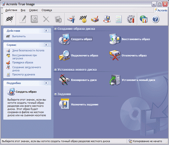Screen dimensions: 169x145
Task: Open the Восстановить образ icon
Action: click(x=115, y=39)
